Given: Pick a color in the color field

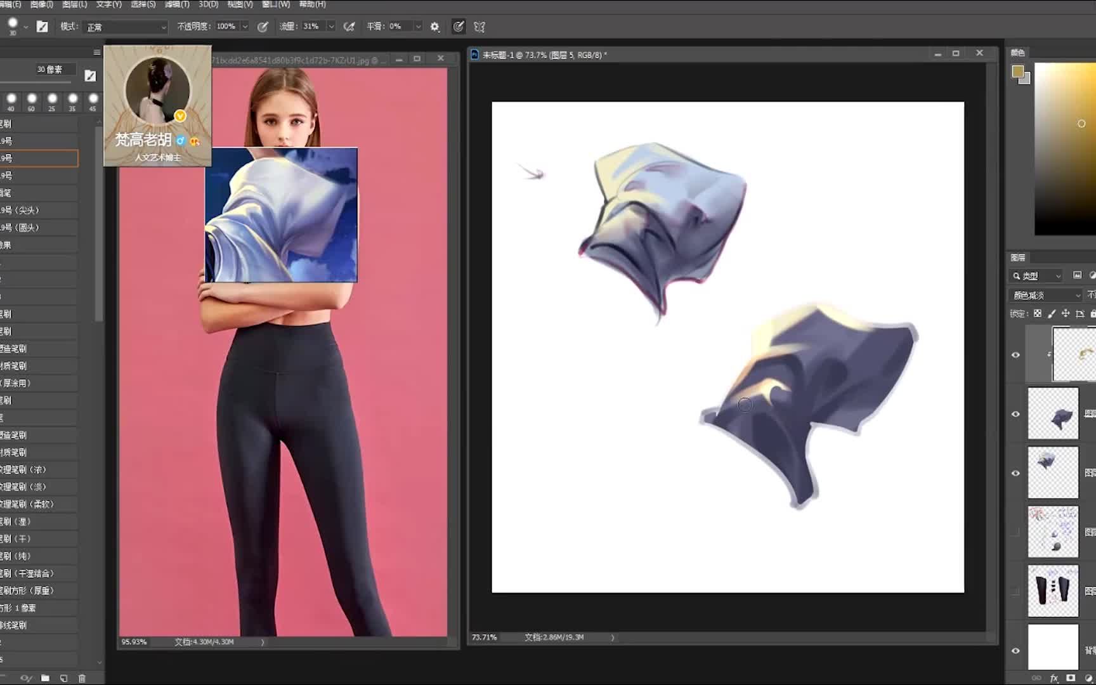Looking at the screenshot, I should click(x=1065, y=148).
